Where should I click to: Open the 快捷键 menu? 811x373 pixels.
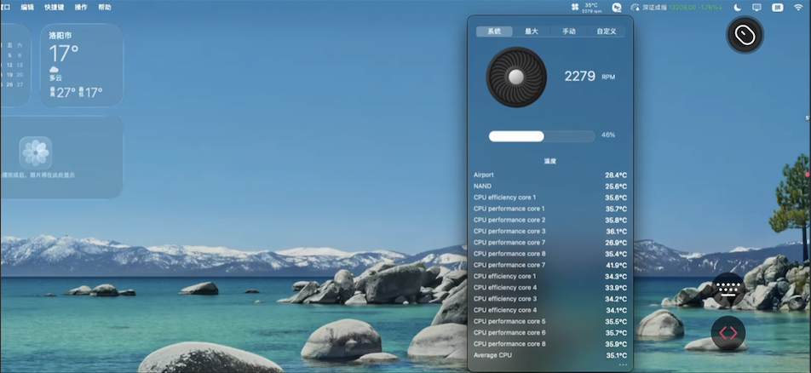point(54,7)
